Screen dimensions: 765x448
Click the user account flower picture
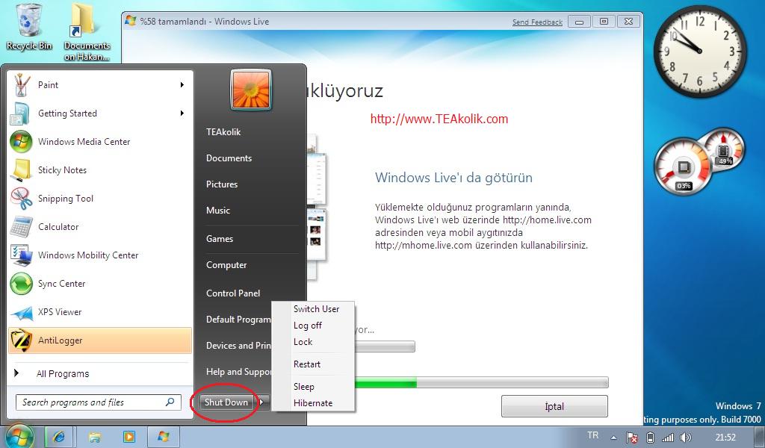[251, 90]
